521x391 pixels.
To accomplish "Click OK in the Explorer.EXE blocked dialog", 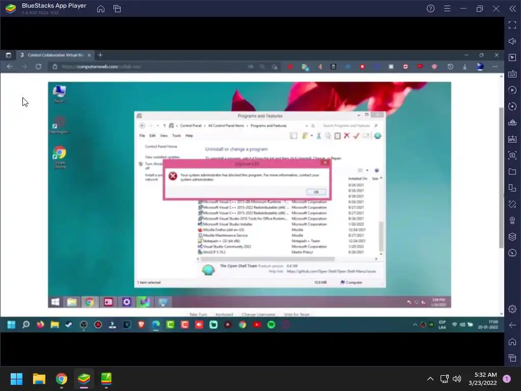I will pos(316,192).
